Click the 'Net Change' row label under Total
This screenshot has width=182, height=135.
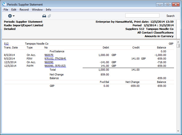click(x=56, y=75)
